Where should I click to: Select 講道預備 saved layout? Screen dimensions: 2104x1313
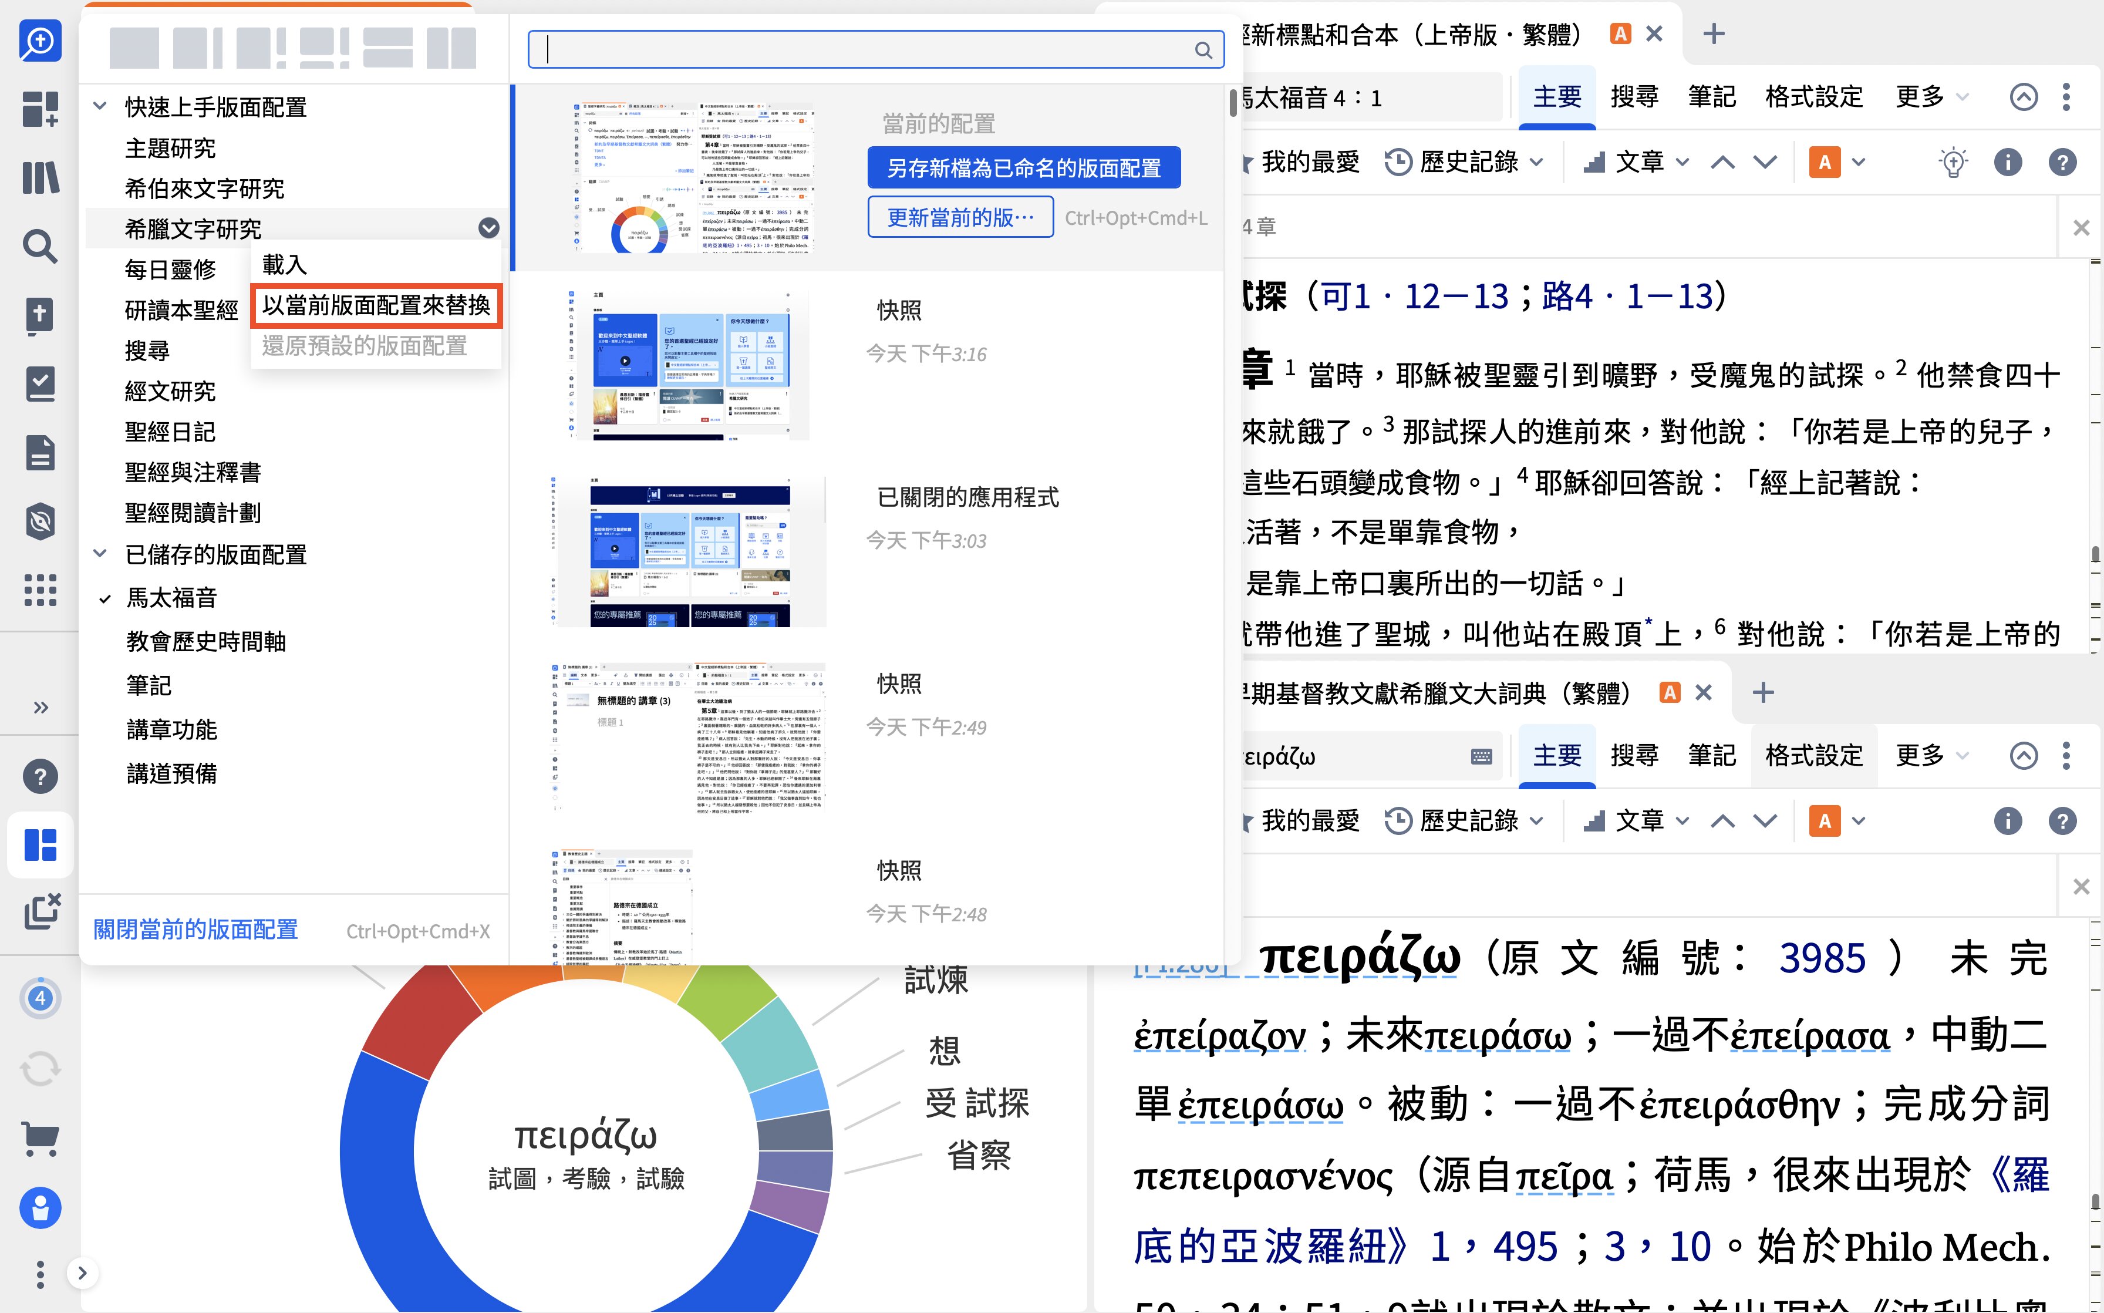click(171, 773)
